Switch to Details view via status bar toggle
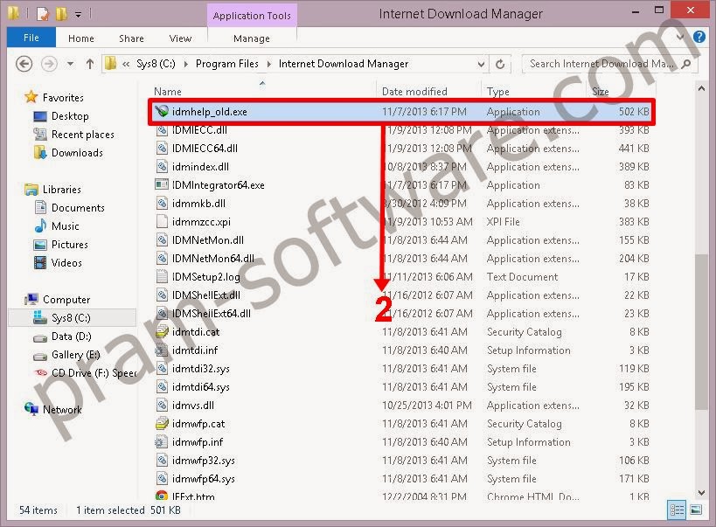Screen dimensions: 716x527 (677, 510)
